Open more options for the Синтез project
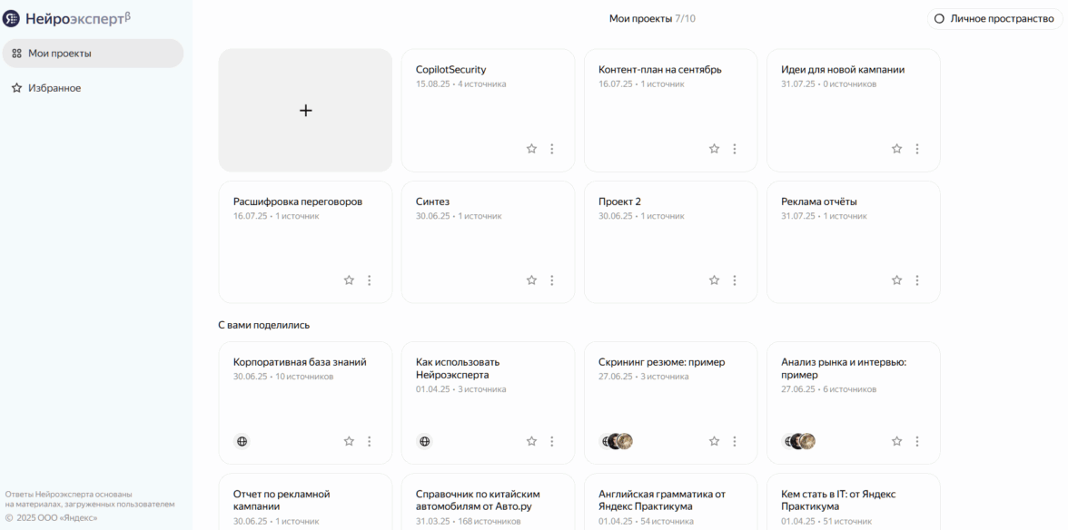Viewport: 1068px width, 530px height. [552, 280]
